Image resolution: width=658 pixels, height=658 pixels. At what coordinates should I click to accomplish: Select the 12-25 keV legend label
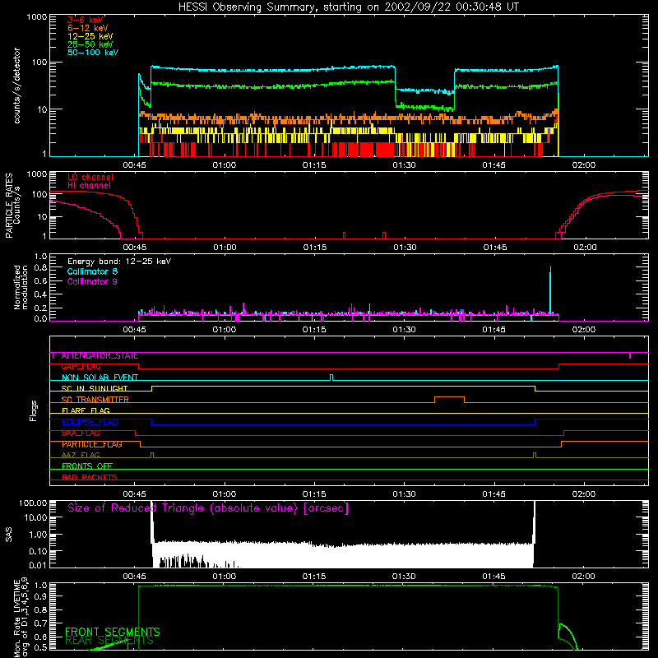click(90, 36)
